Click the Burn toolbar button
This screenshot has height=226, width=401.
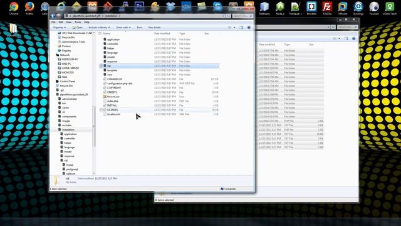coord(139,28)
